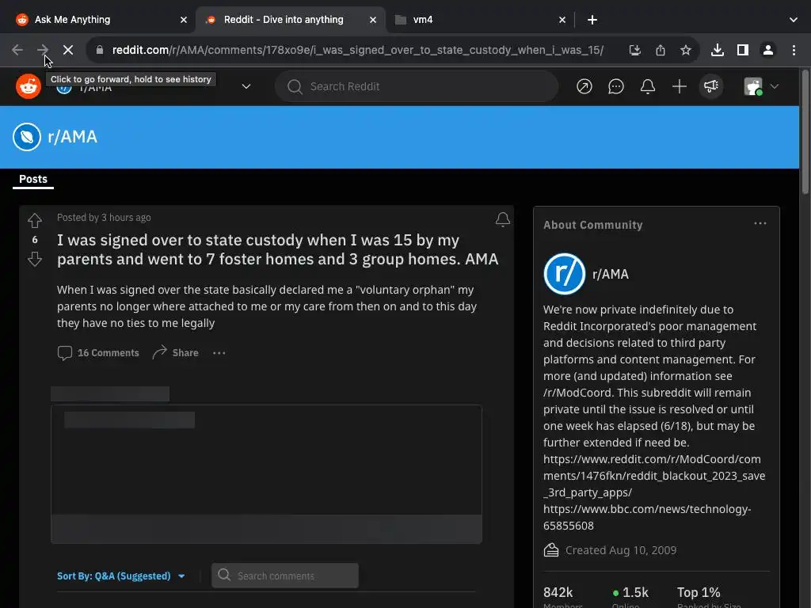Click the r/AMA community avatar in sidebar
The width and height of the screenshot is (811, 608).
point(564,273)
